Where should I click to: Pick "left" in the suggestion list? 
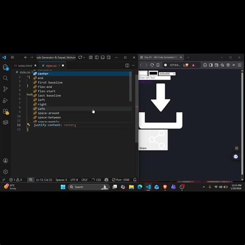click(x=82, y=100)
